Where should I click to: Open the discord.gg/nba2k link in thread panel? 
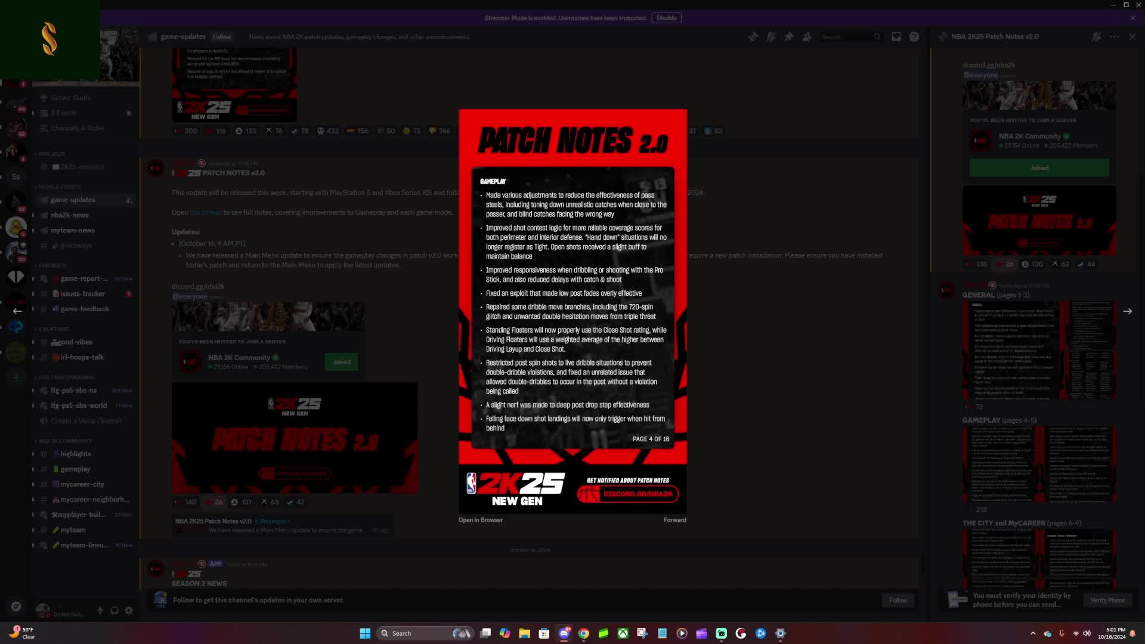click(988, 65)
